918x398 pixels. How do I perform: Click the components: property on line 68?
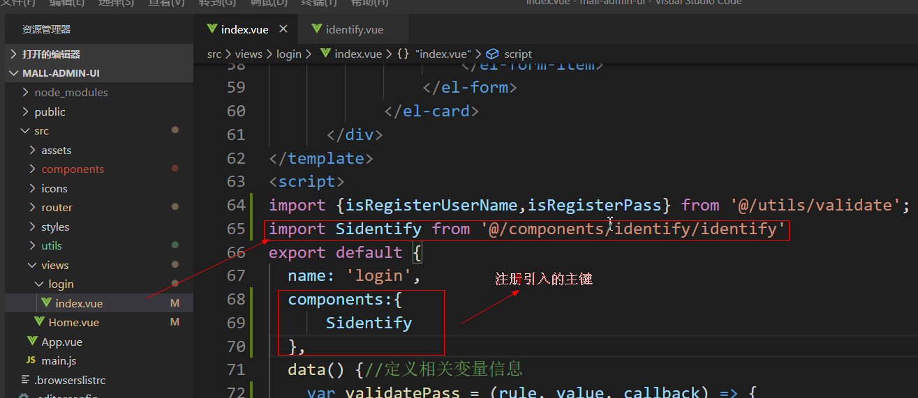click(x=340, y=300)
